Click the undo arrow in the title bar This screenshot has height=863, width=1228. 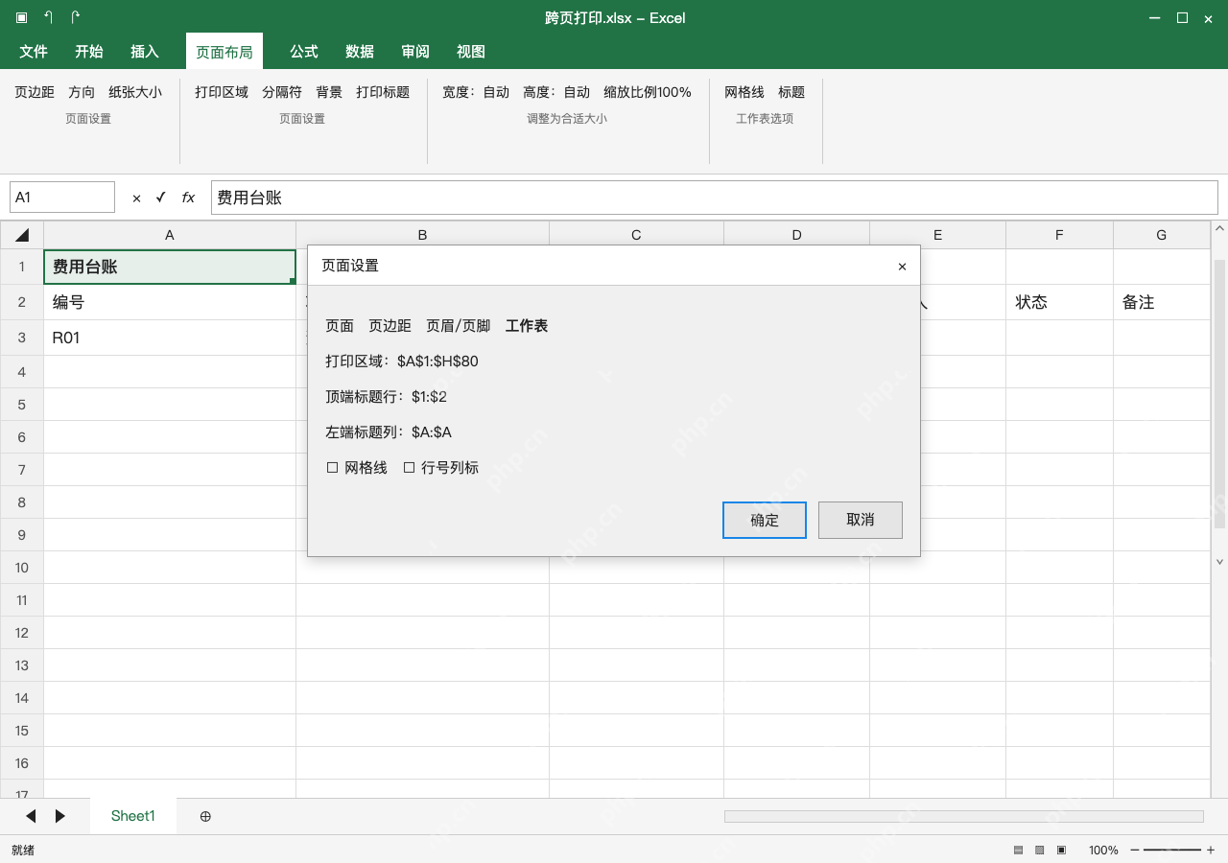pyautogui.click(x=49, y=18)
